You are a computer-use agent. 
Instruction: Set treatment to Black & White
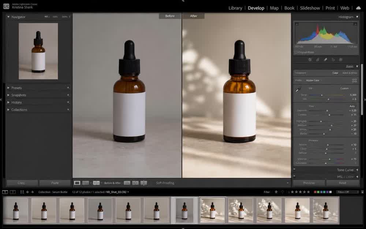(350, 73)
